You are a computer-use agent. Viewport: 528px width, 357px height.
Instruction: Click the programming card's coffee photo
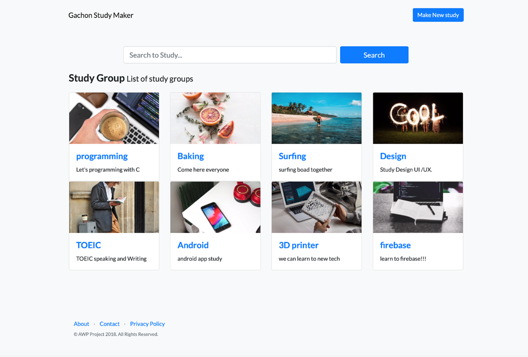coord(114,118)
